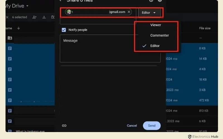Viewport: 223px width, 139px height.
Task: Select the document icon in 8 KB row
Action: pos(10,48)
